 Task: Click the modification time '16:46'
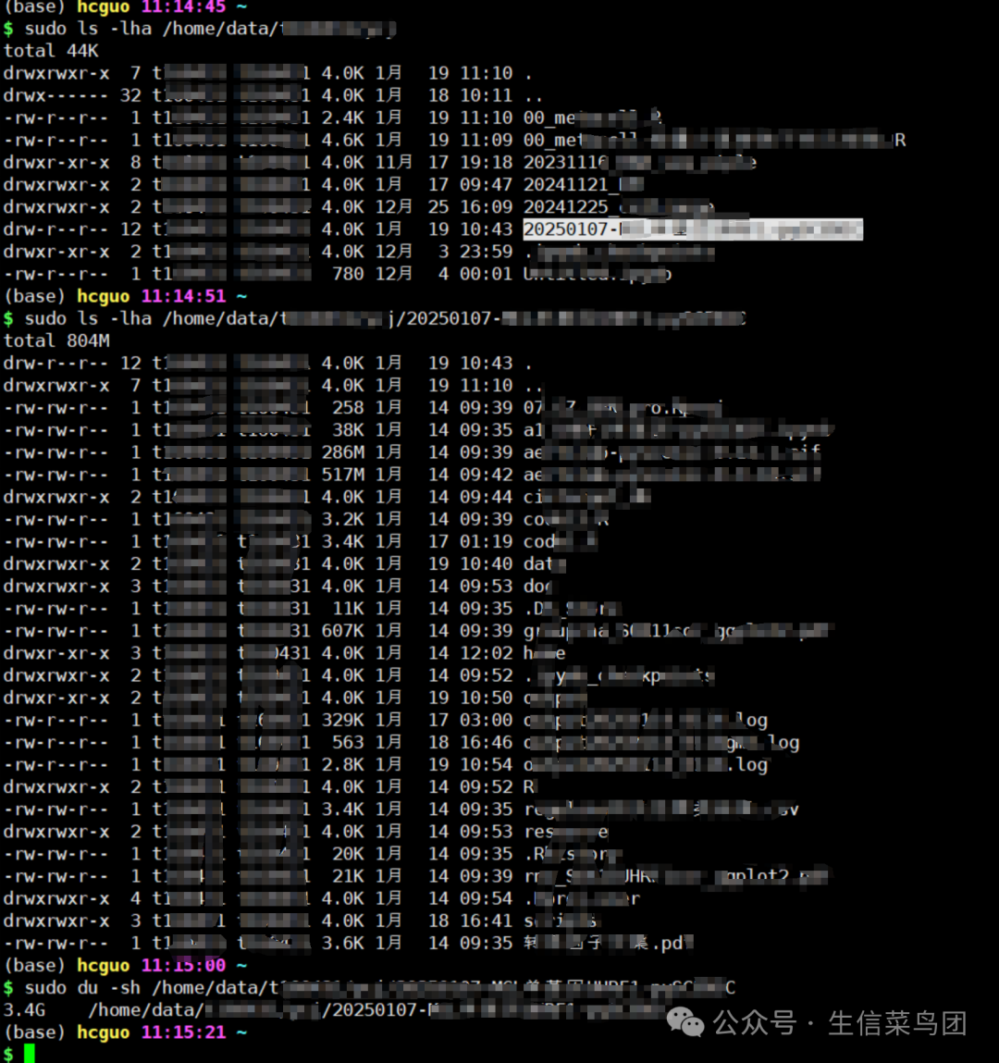(486, 742)
